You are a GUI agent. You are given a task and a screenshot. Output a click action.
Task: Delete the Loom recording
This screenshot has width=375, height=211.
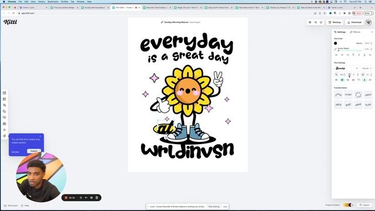click(x=97, y=198)
